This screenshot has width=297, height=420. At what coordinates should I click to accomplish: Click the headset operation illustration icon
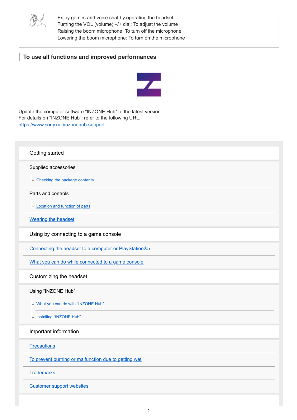coord(38,21)
